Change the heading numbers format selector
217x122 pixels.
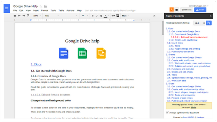point(199,23)
